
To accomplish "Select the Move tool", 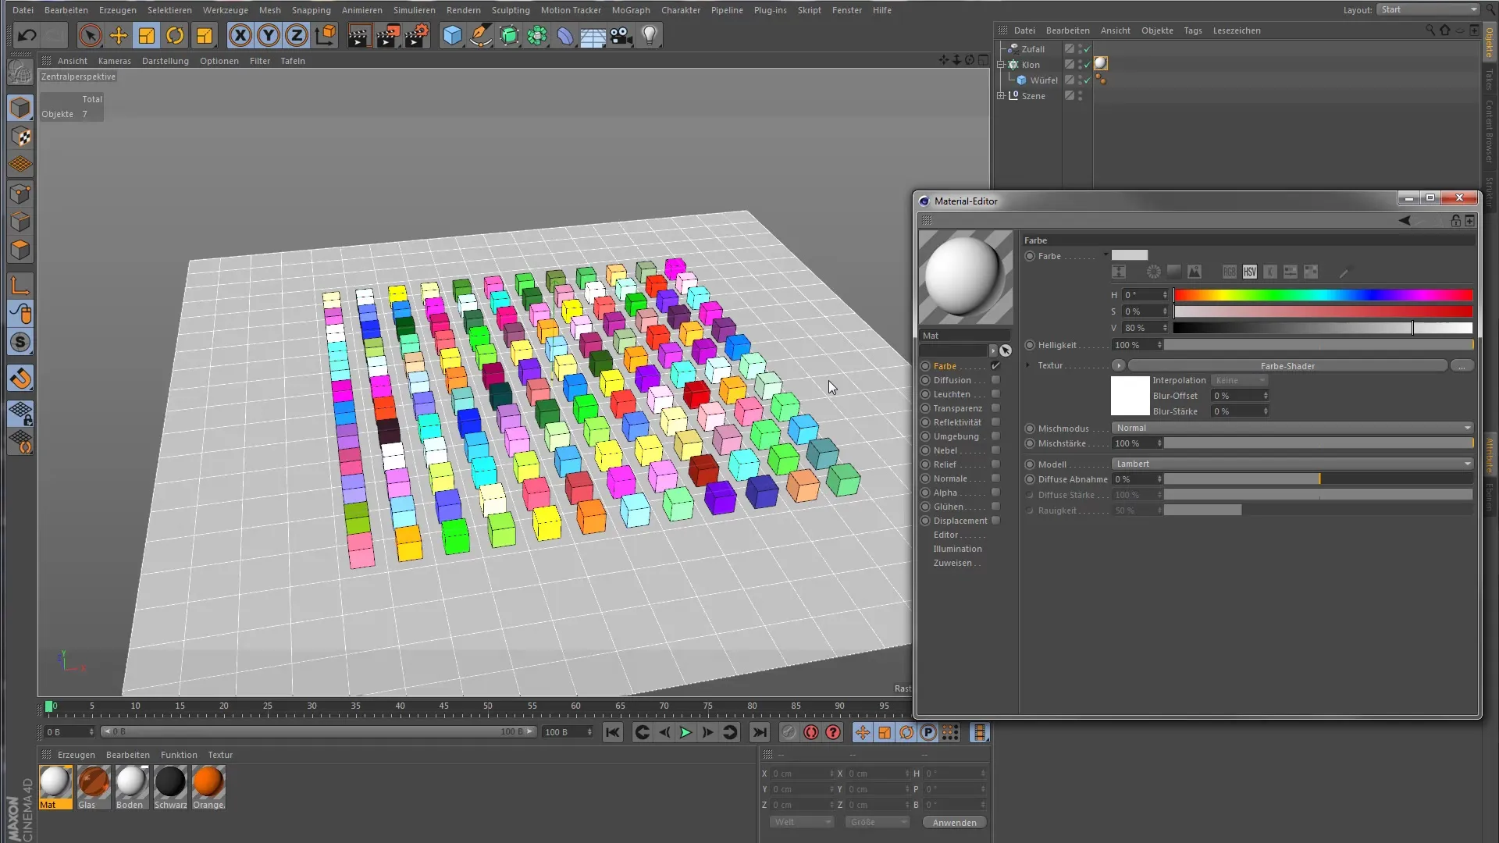I will coord(119,35).
